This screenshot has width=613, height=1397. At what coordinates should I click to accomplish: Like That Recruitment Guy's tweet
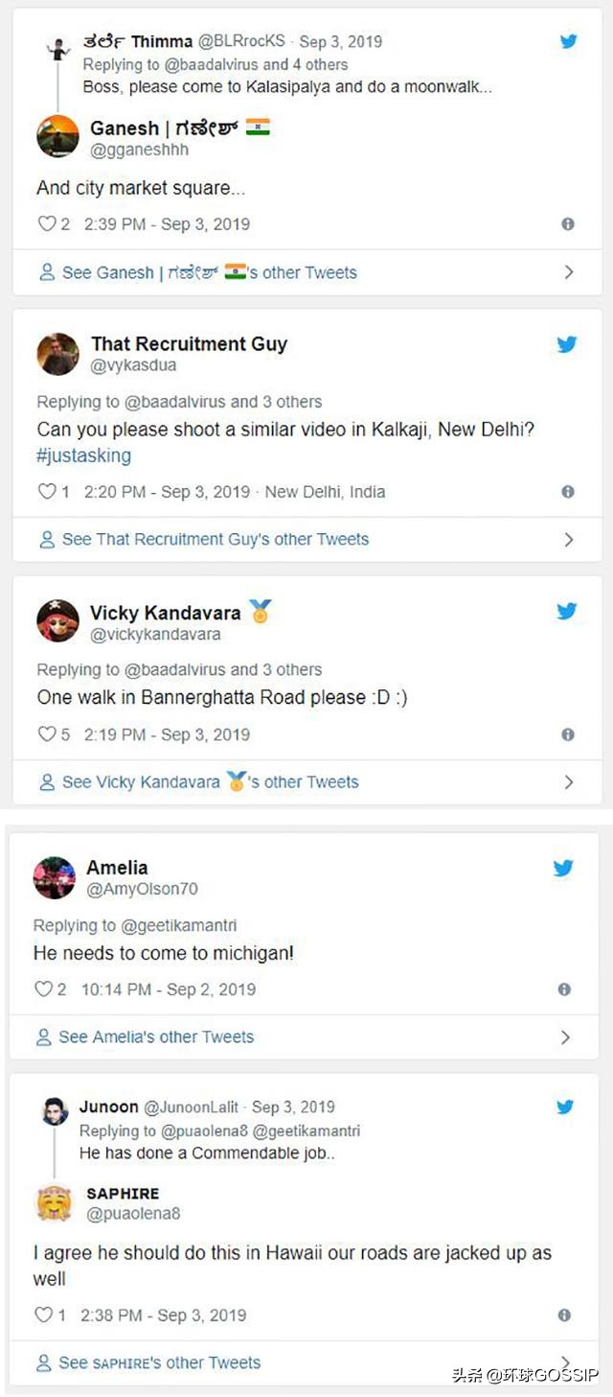(x=47, y=492)
